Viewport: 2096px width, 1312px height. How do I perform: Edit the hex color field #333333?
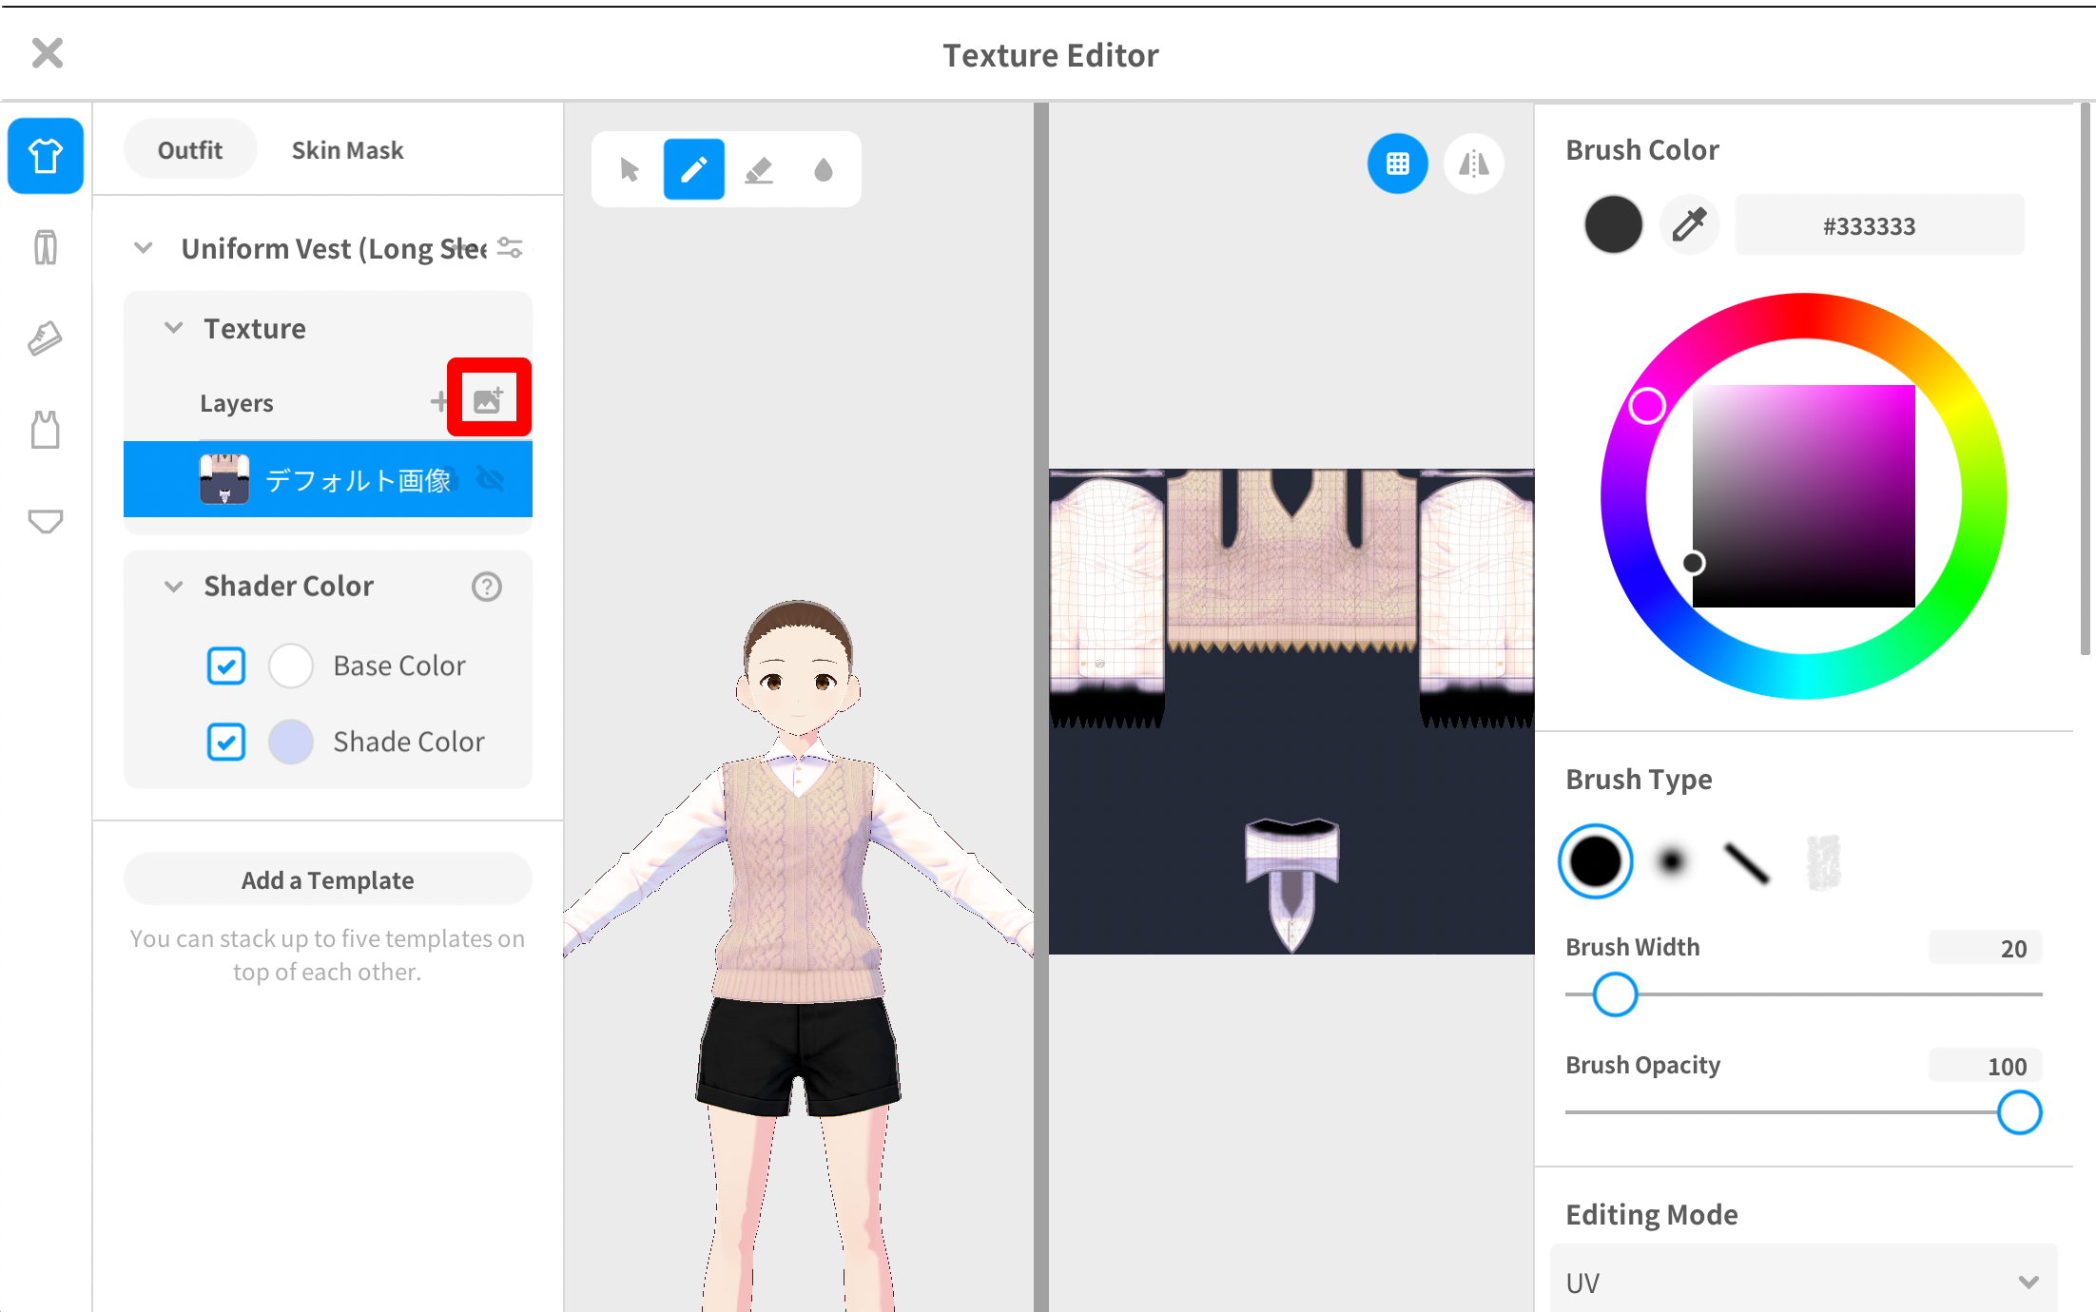(1879, 225)
